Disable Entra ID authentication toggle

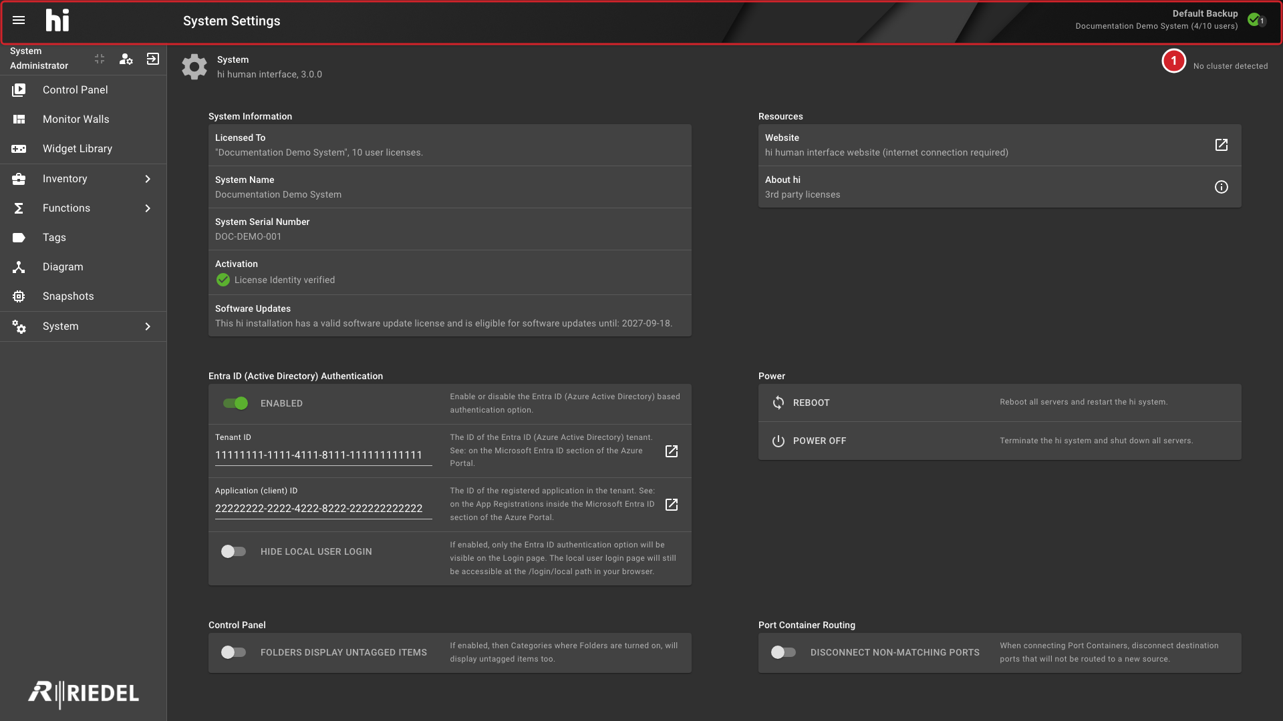click(235, 403)
